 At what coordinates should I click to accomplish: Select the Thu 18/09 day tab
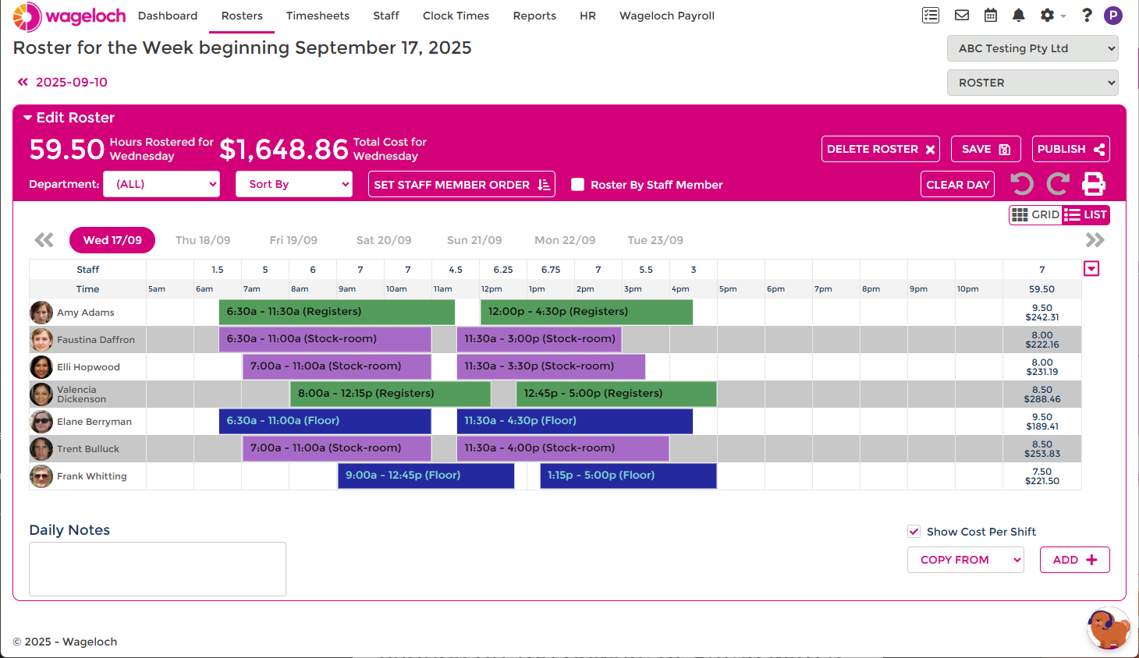coord(203,240)
